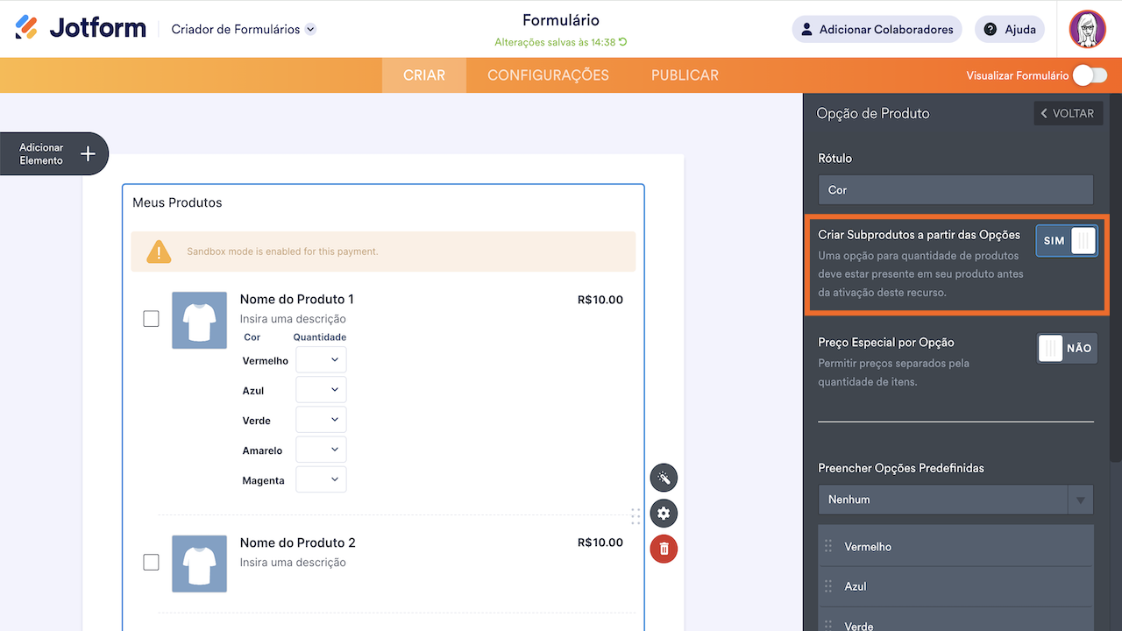Open Magenta quantity dropdown
The image size is (1122, 631).
pos(321,479)
